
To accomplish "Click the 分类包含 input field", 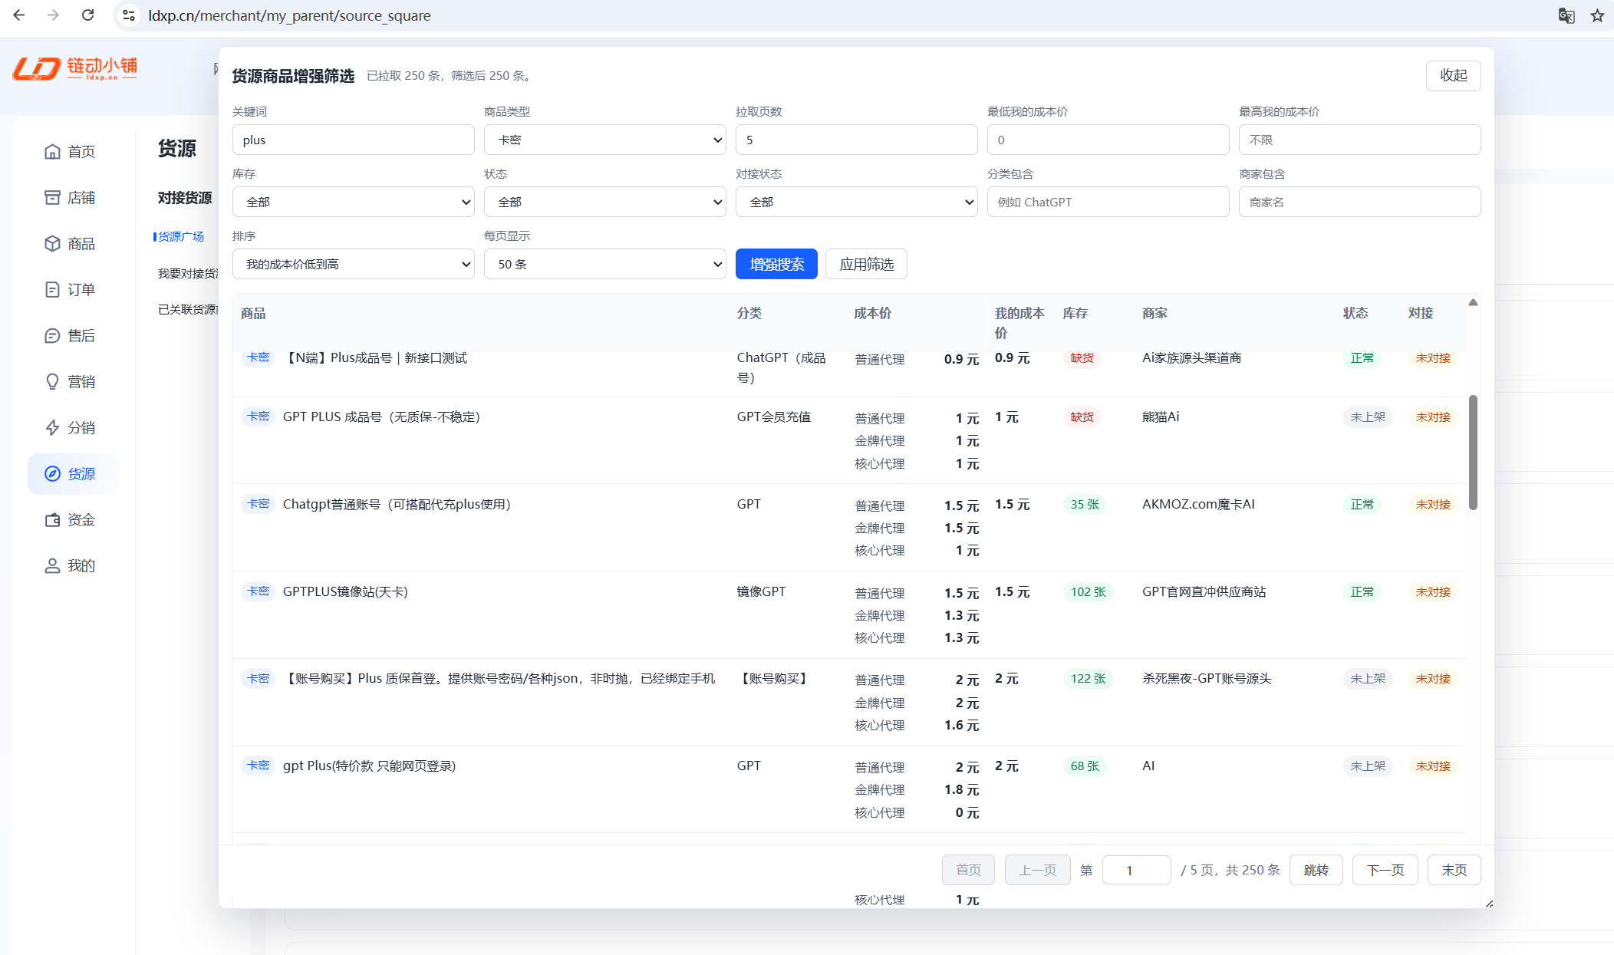I will pos(1108,202).
